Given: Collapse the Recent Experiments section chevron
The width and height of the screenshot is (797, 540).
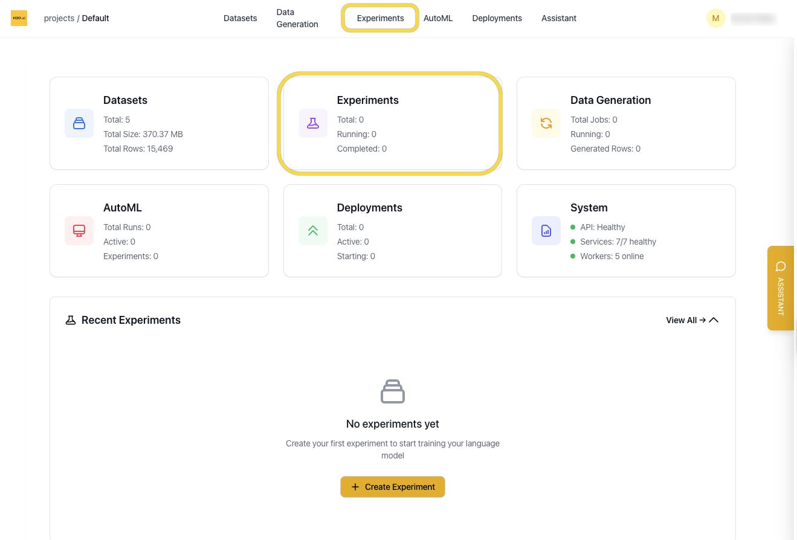Looking at the screenshot, I should click(714, 320).
